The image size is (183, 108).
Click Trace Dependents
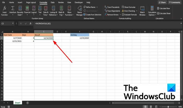[x=112, y=11]
